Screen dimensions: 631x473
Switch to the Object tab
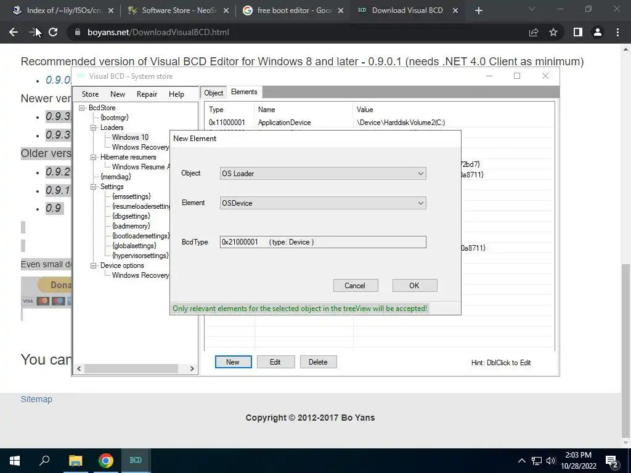(x=213, y=93)
